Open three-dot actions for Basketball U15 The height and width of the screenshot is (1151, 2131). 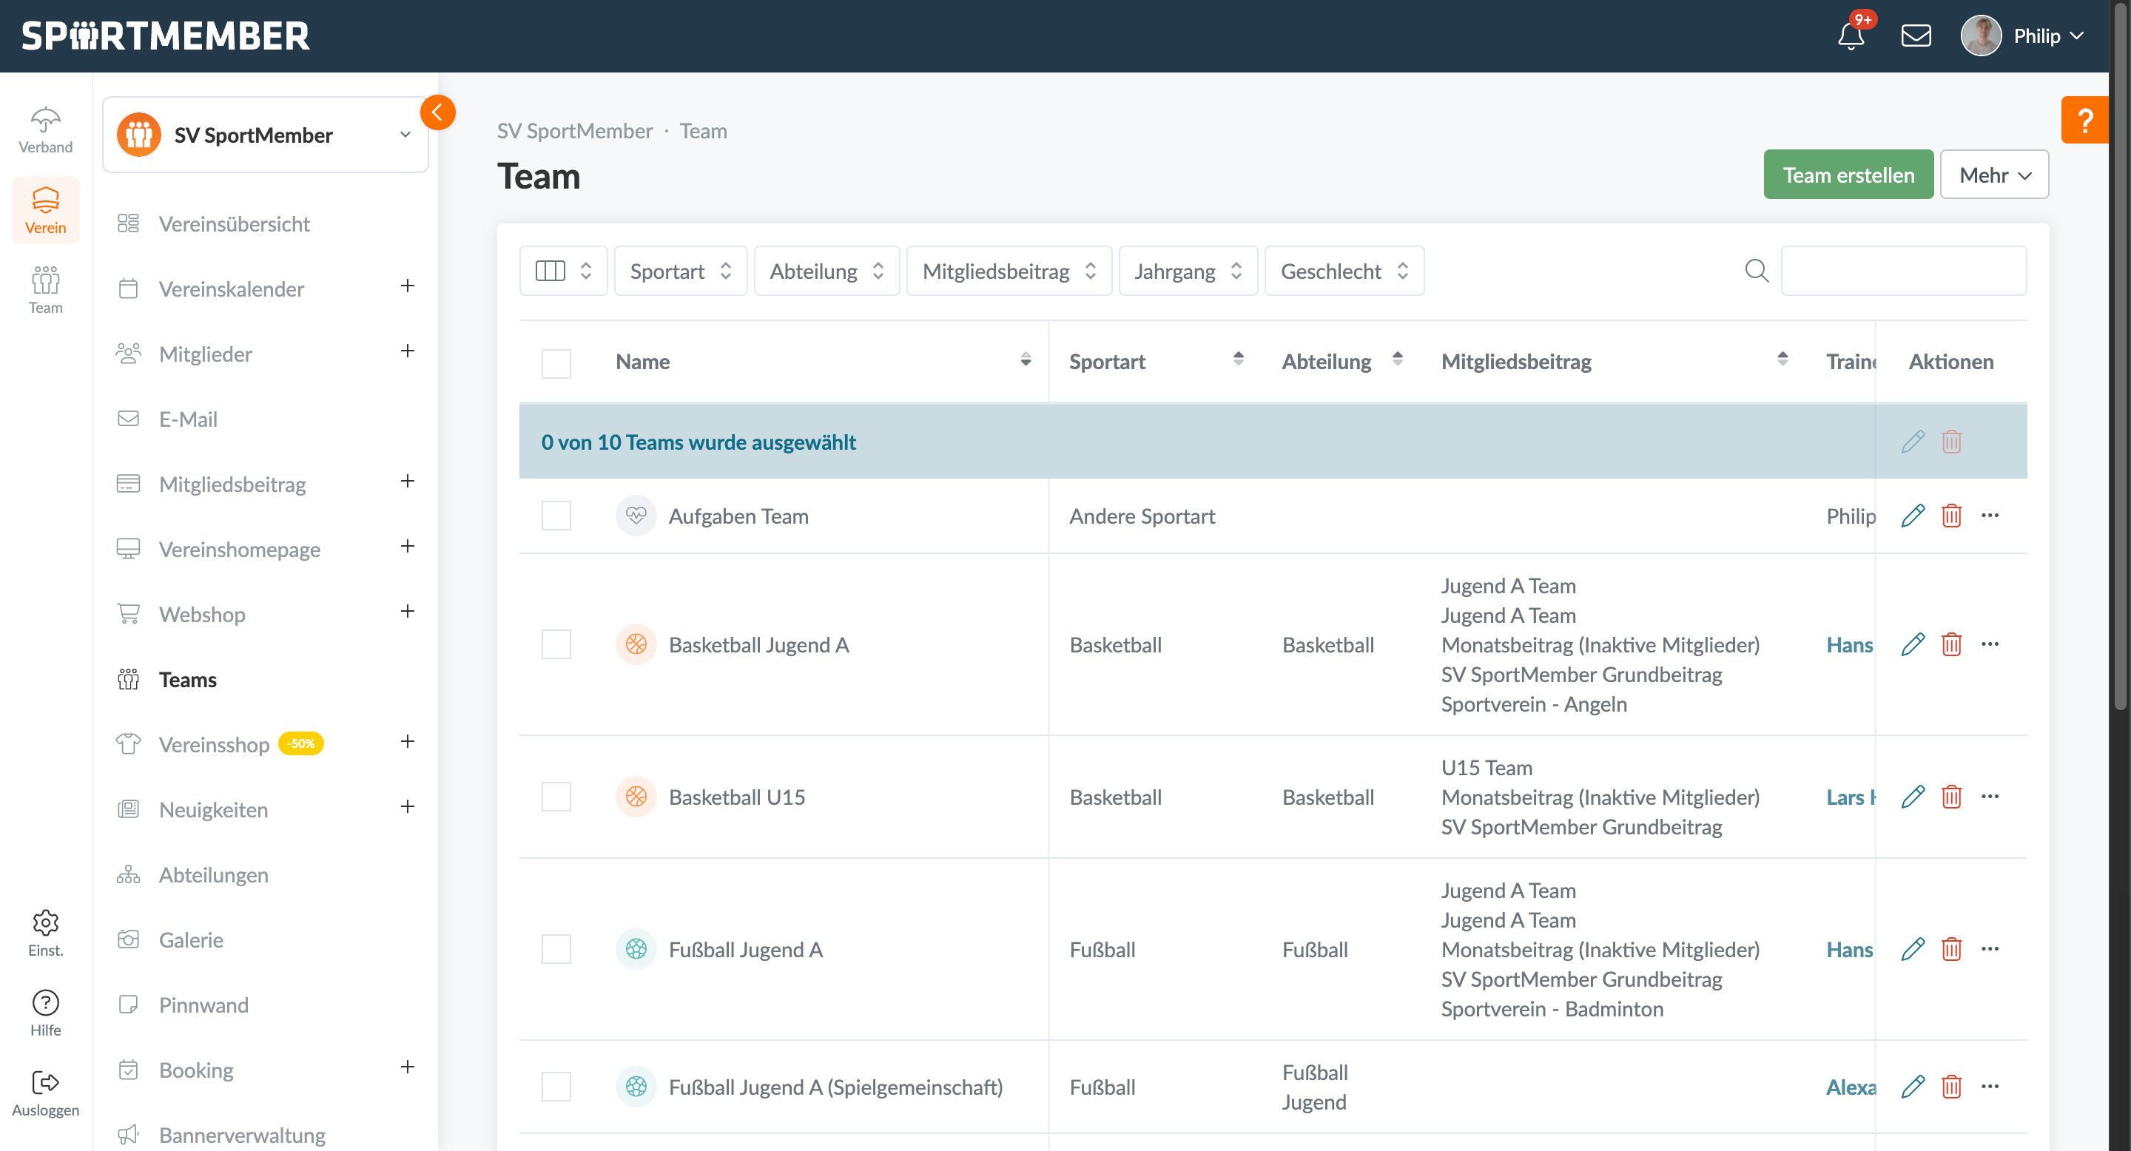[1990, 796]
